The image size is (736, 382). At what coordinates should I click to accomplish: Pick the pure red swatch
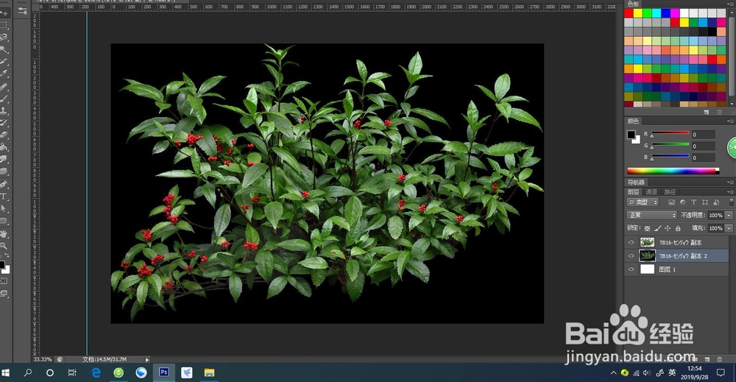coord(629,13)
